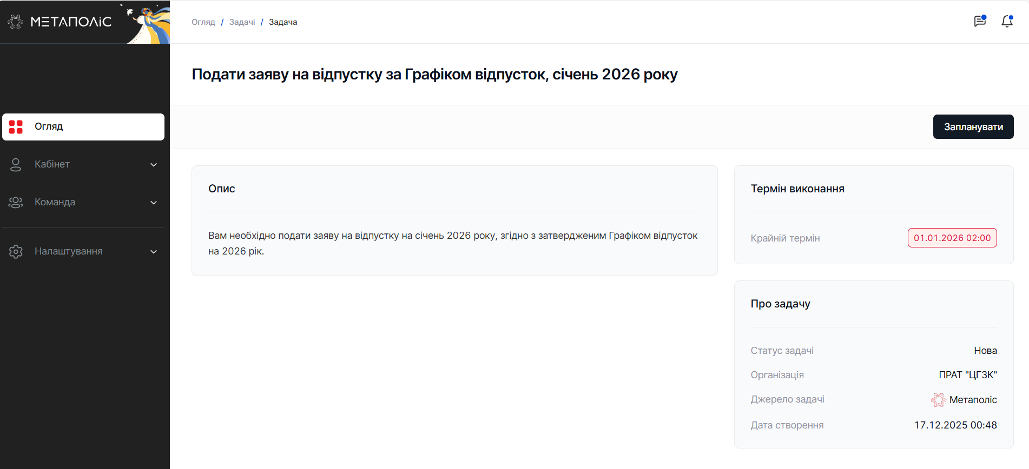Screen dimensions: 1029x469
Task: Open the Команда sidebar section
Action: pyautogui.click(x=55, y=202)
